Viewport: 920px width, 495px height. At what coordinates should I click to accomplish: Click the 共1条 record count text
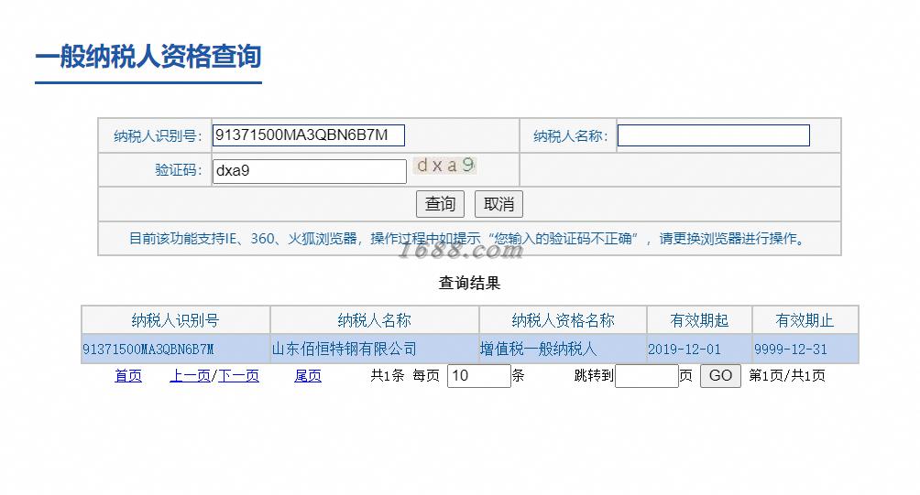pos(388,376)
